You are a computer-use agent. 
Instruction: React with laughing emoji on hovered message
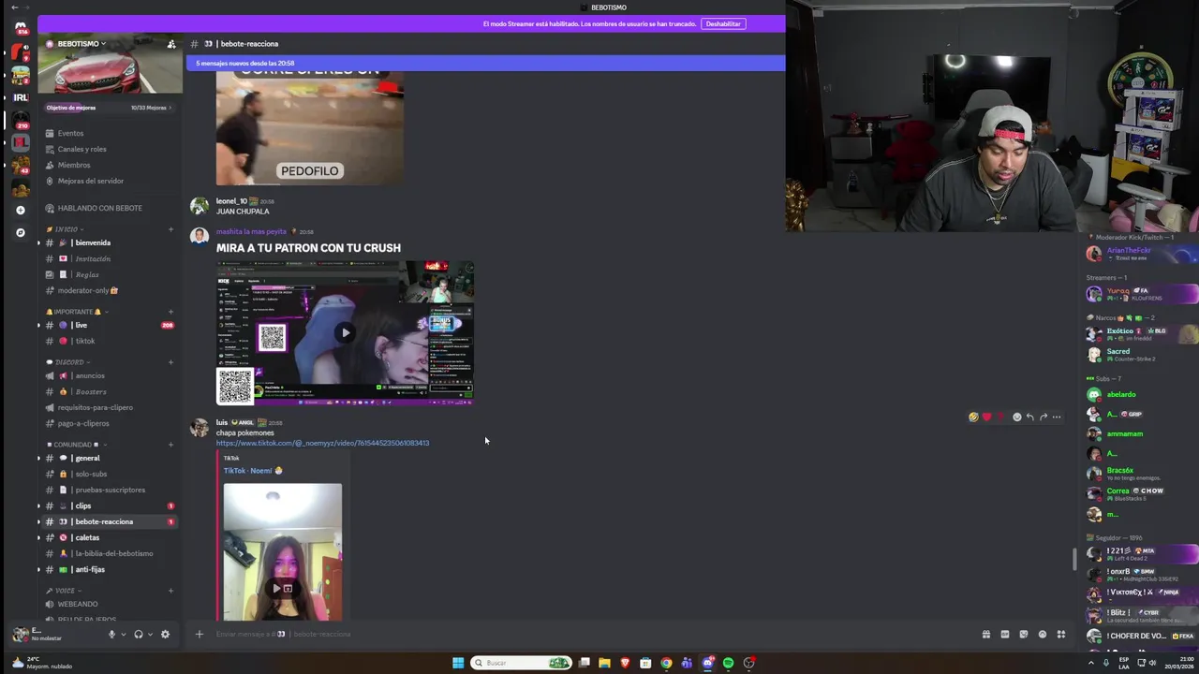click(973, 417)
